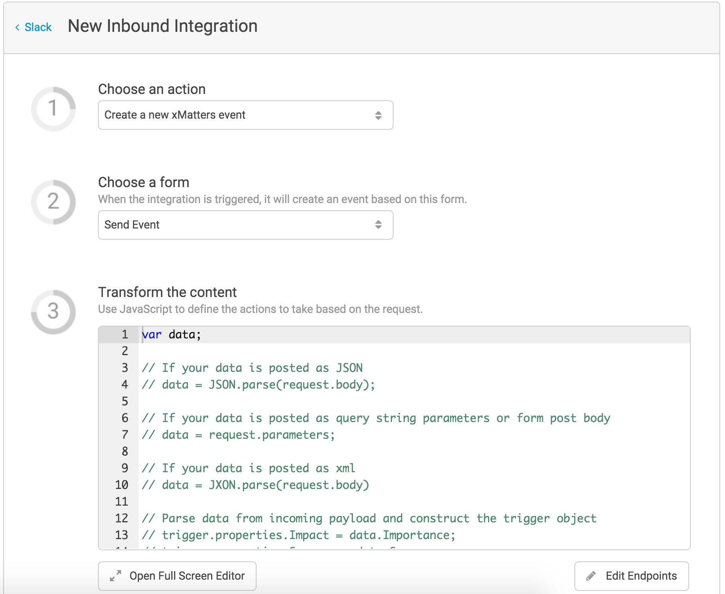
Task: Open Full Screen Editor
Action: [x=177, y=576]
